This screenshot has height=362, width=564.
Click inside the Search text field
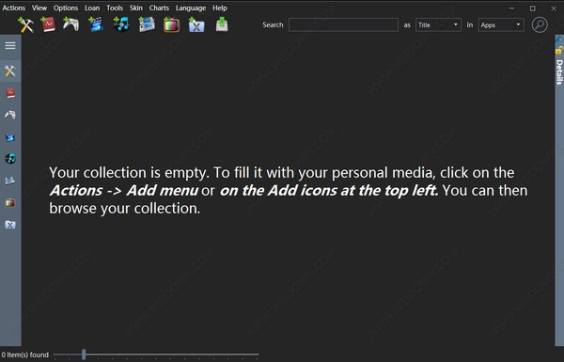click(343, 24)
